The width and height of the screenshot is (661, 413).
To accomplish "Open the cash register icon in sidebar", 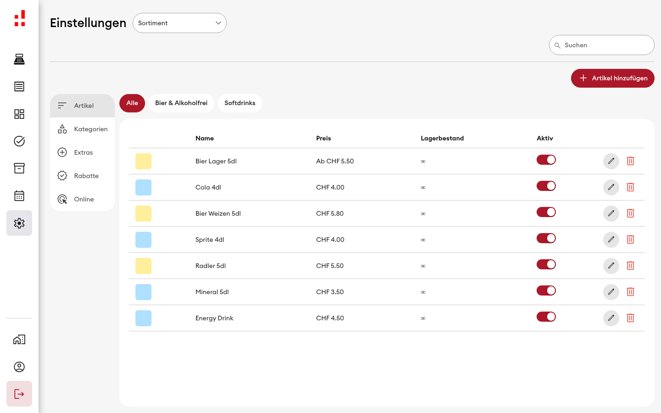I will pyautogui.click(x=19, y=59).
